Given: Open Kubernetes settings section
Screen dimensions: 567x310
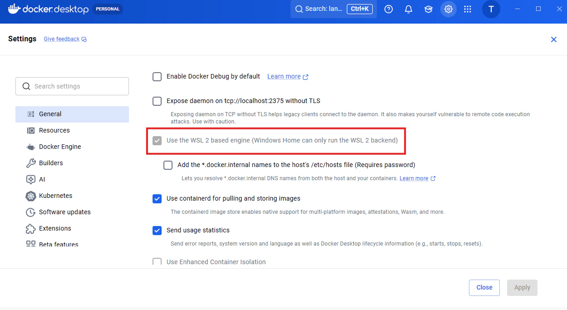Looking at the screenshot, I should click(x=72, y=196).
